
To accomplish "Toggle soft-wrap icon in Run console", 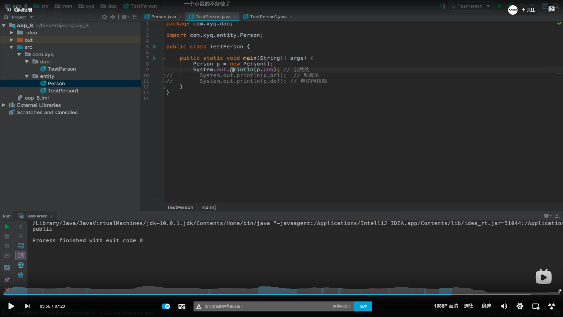I will click(21, 246).
